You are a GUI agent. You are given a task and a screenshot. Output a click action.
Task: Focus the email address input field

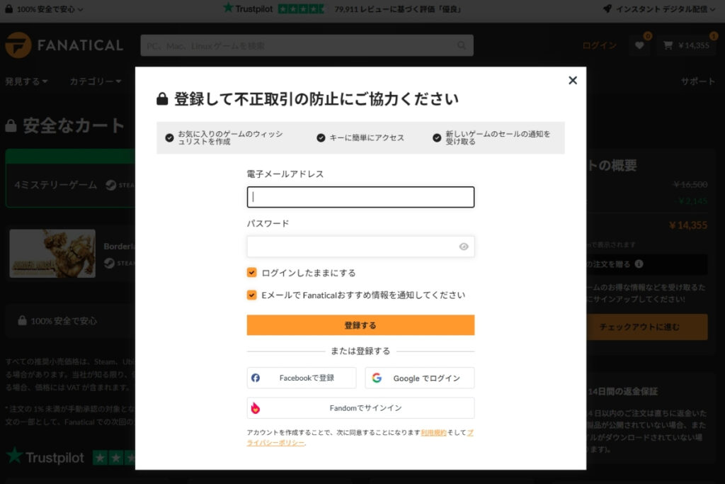pyautogui.click(x=360, y=197)
